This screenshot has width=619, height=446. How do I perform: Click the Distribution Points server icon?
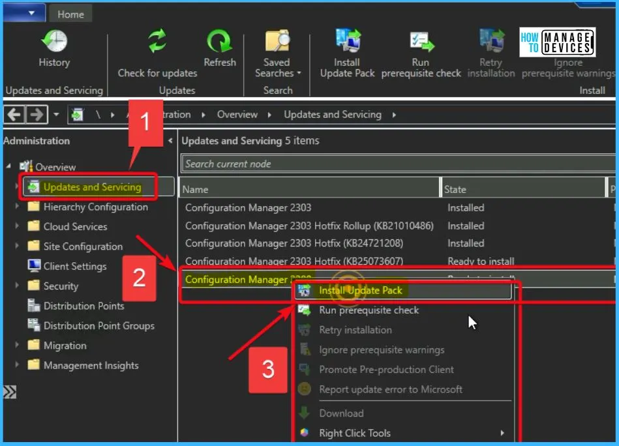34,305
